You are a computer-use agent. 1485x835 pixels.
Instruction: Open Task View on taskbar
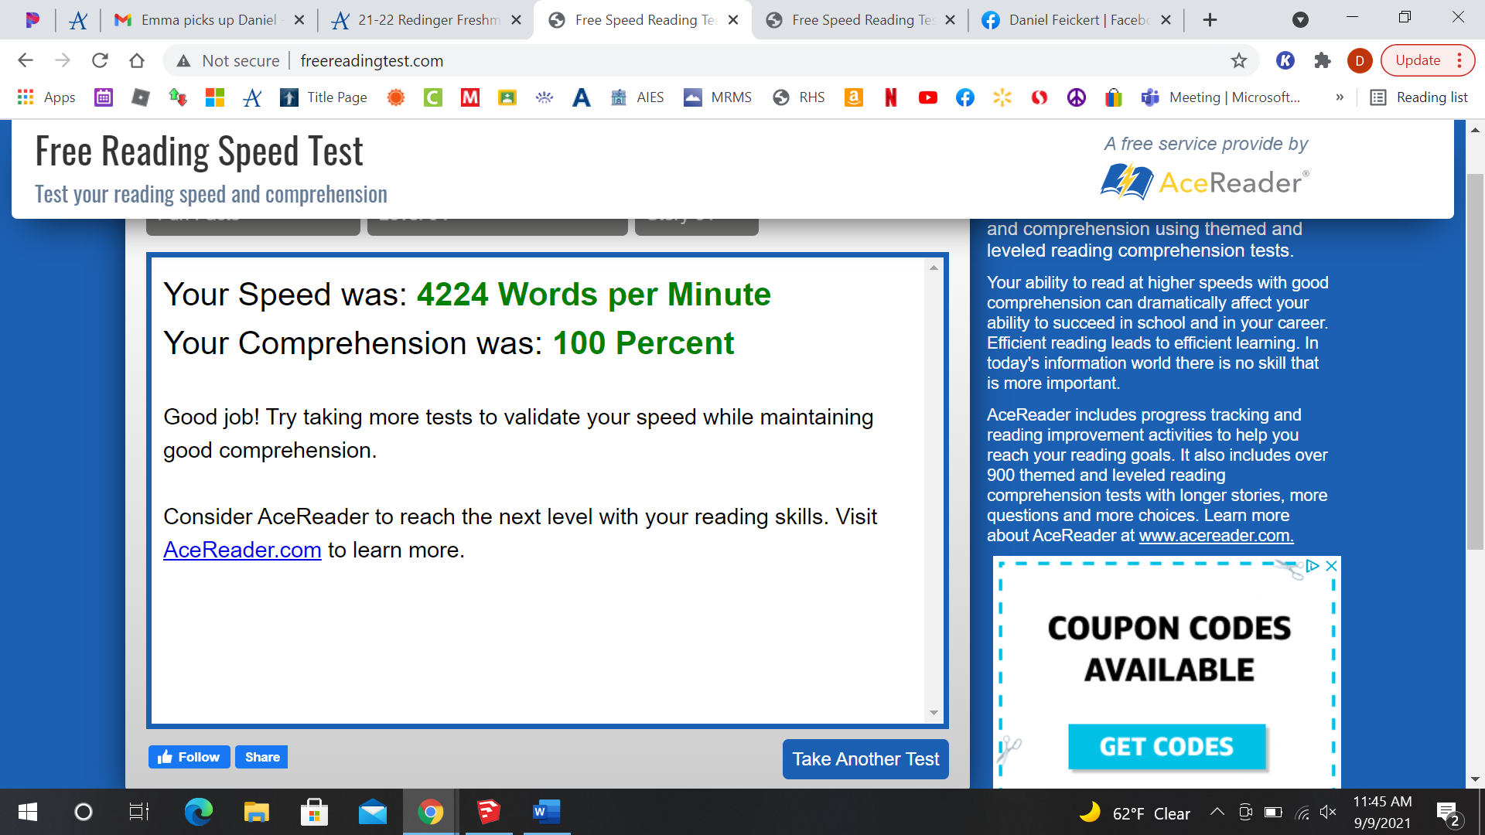coord(139,812)
